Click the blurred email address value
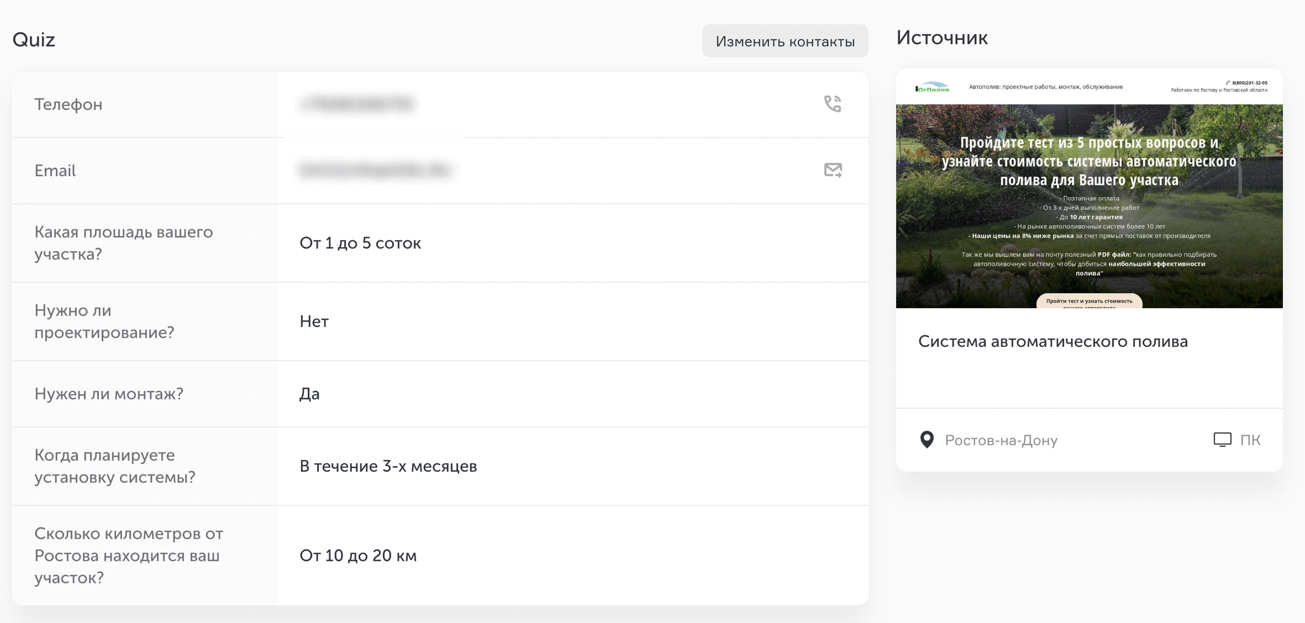Screen dimensions: 1305x623 click(376, 170)
